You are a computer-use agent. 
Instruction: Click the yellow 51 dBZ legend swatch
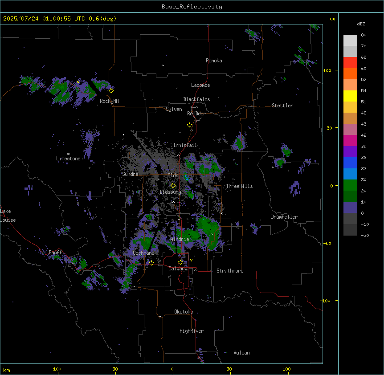tap(350, 96)
